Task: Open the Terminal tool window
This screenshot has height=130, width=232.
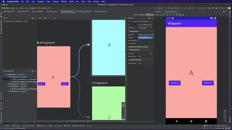Action: click(x=41, y=126)
